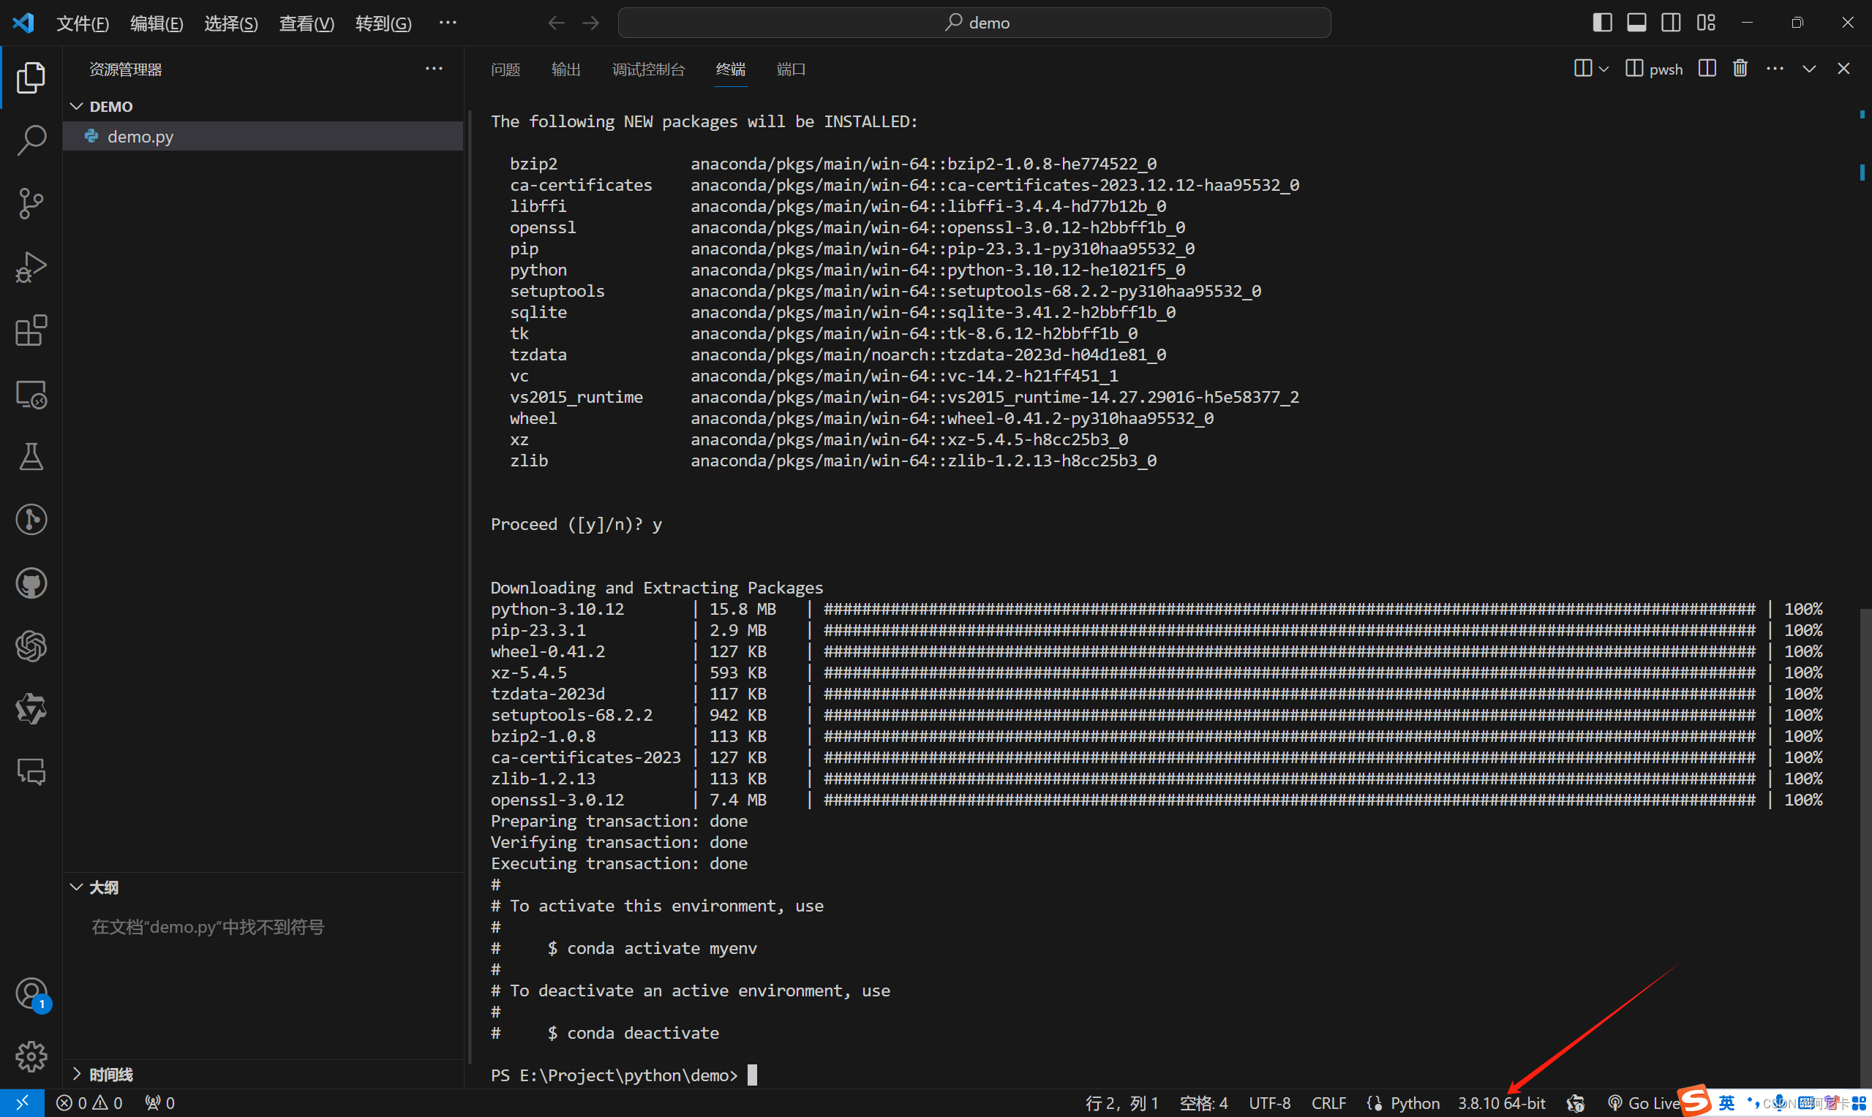Viewport: 1872px width, 1117px height.
Task: Click the remote window indicator in status bar
Action: pyautogui.click(x=22, y=1102)
